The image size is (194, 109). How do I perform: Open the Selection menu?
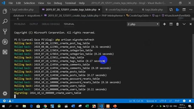point(29,3)
